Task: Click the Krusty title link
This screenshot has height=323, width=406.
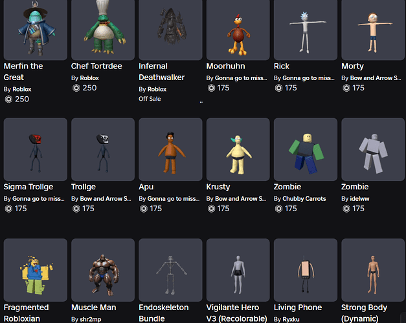Action: pos(218,187)
